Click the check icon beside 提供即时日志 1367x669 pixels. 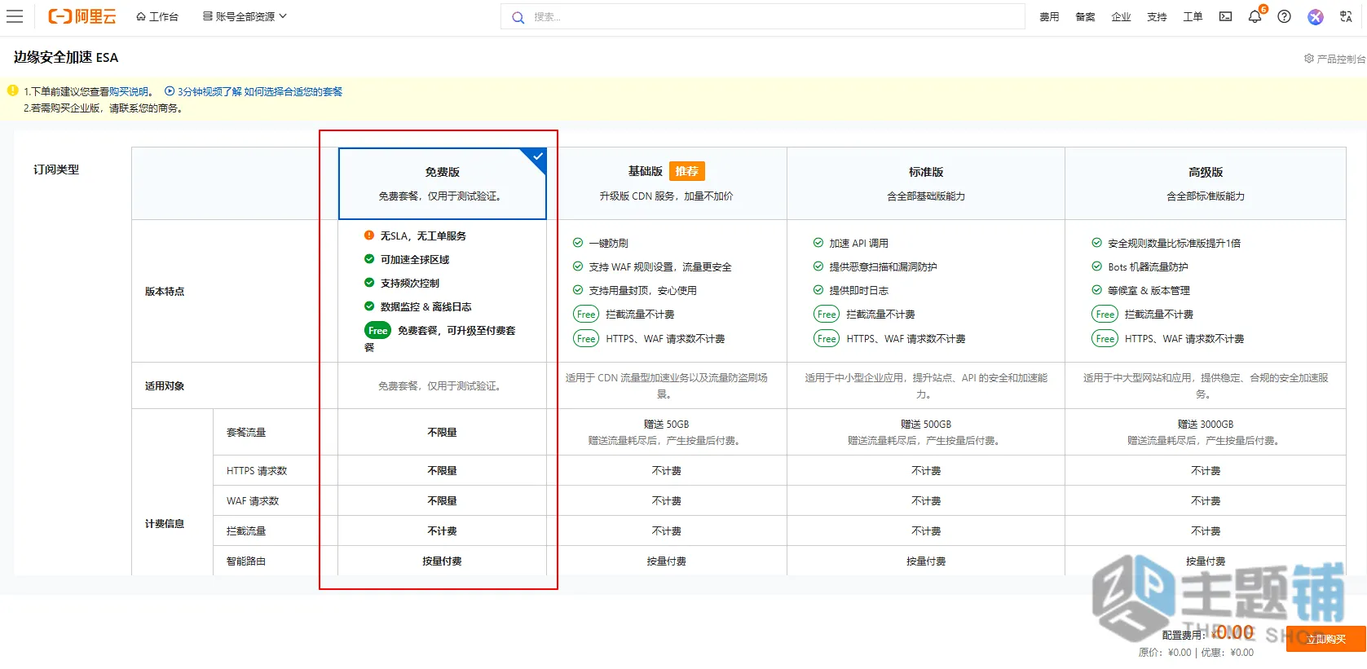pyautogui.click(x=818, y=290)
